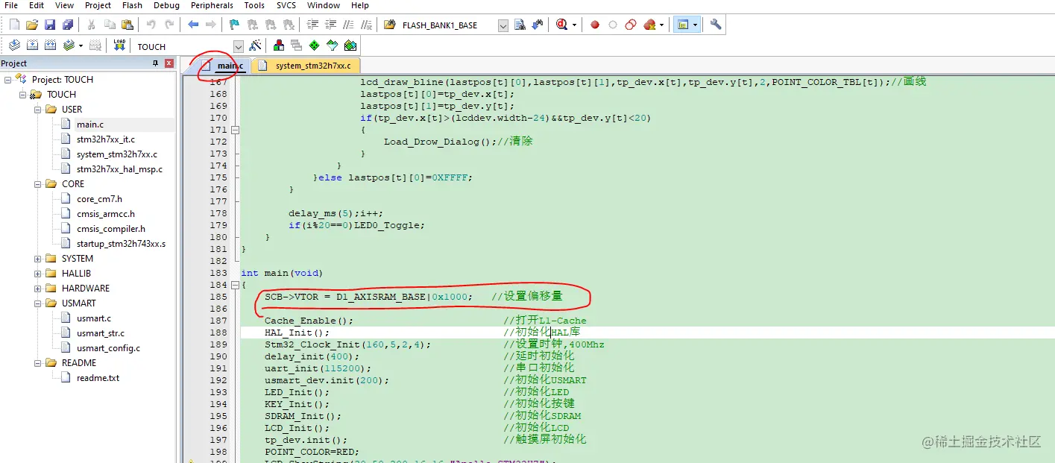Open Manage Run-Time Environment with the green diamond
The image size is (1055, 463).
pos(315,45)
